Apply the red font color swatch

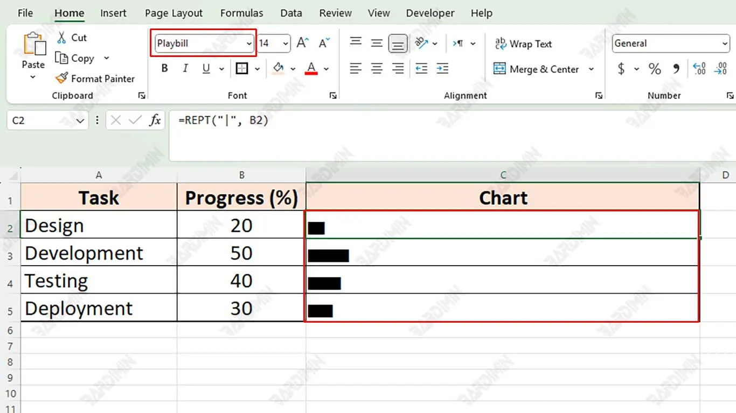[311, 69]
